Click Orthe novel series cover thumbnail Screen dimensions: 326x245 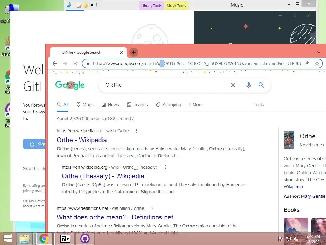pyautogui.click(x=289, y=140)
